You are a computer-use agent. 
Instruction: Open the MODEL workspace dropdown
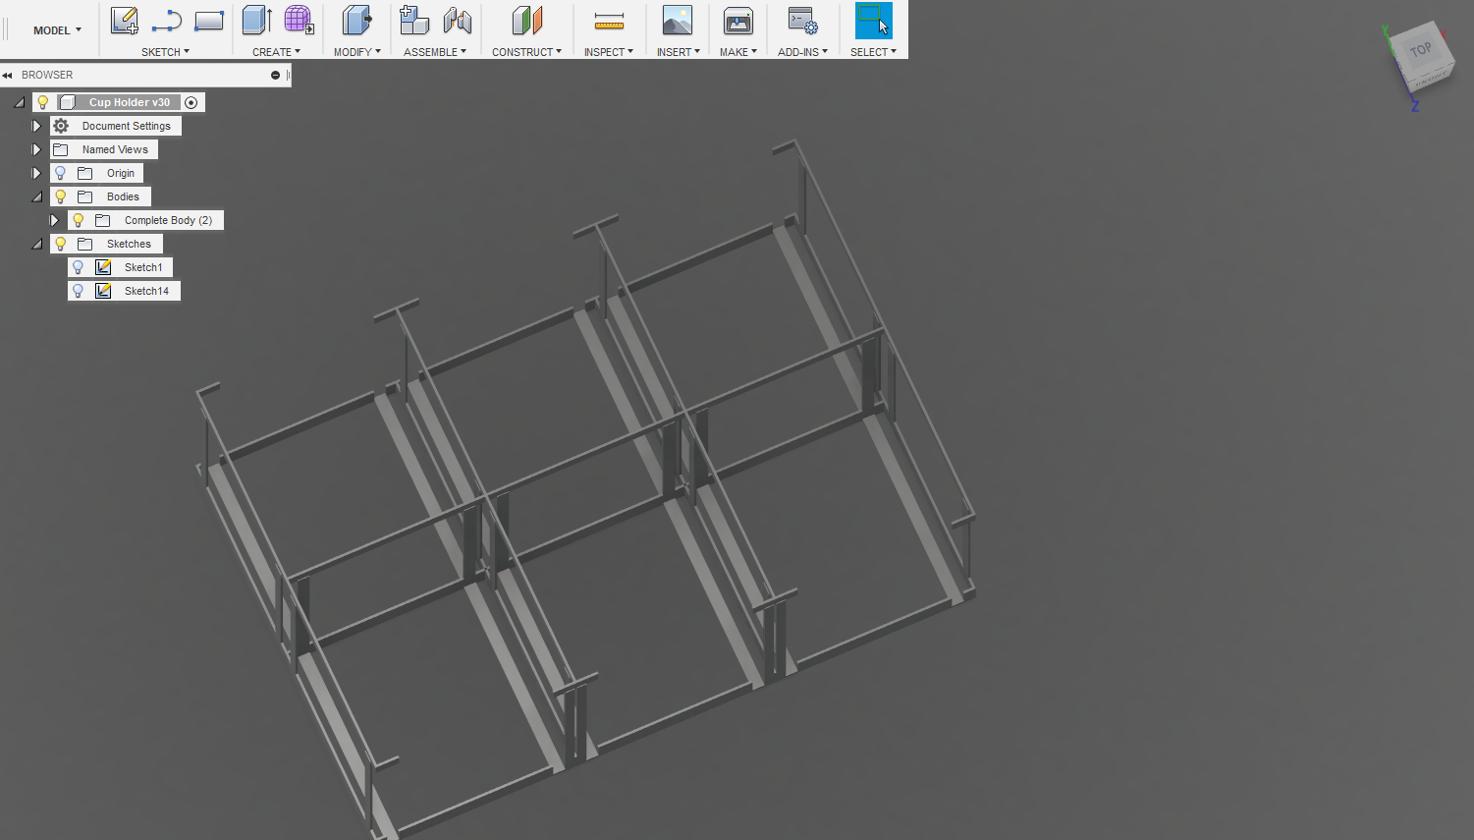57,30
